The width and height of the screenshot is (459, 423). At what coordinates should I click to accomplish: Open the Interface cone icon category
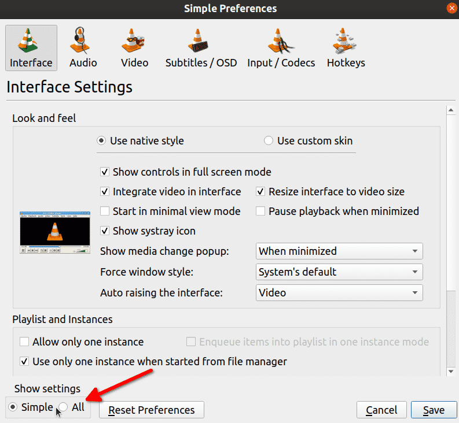click(31, 48)
